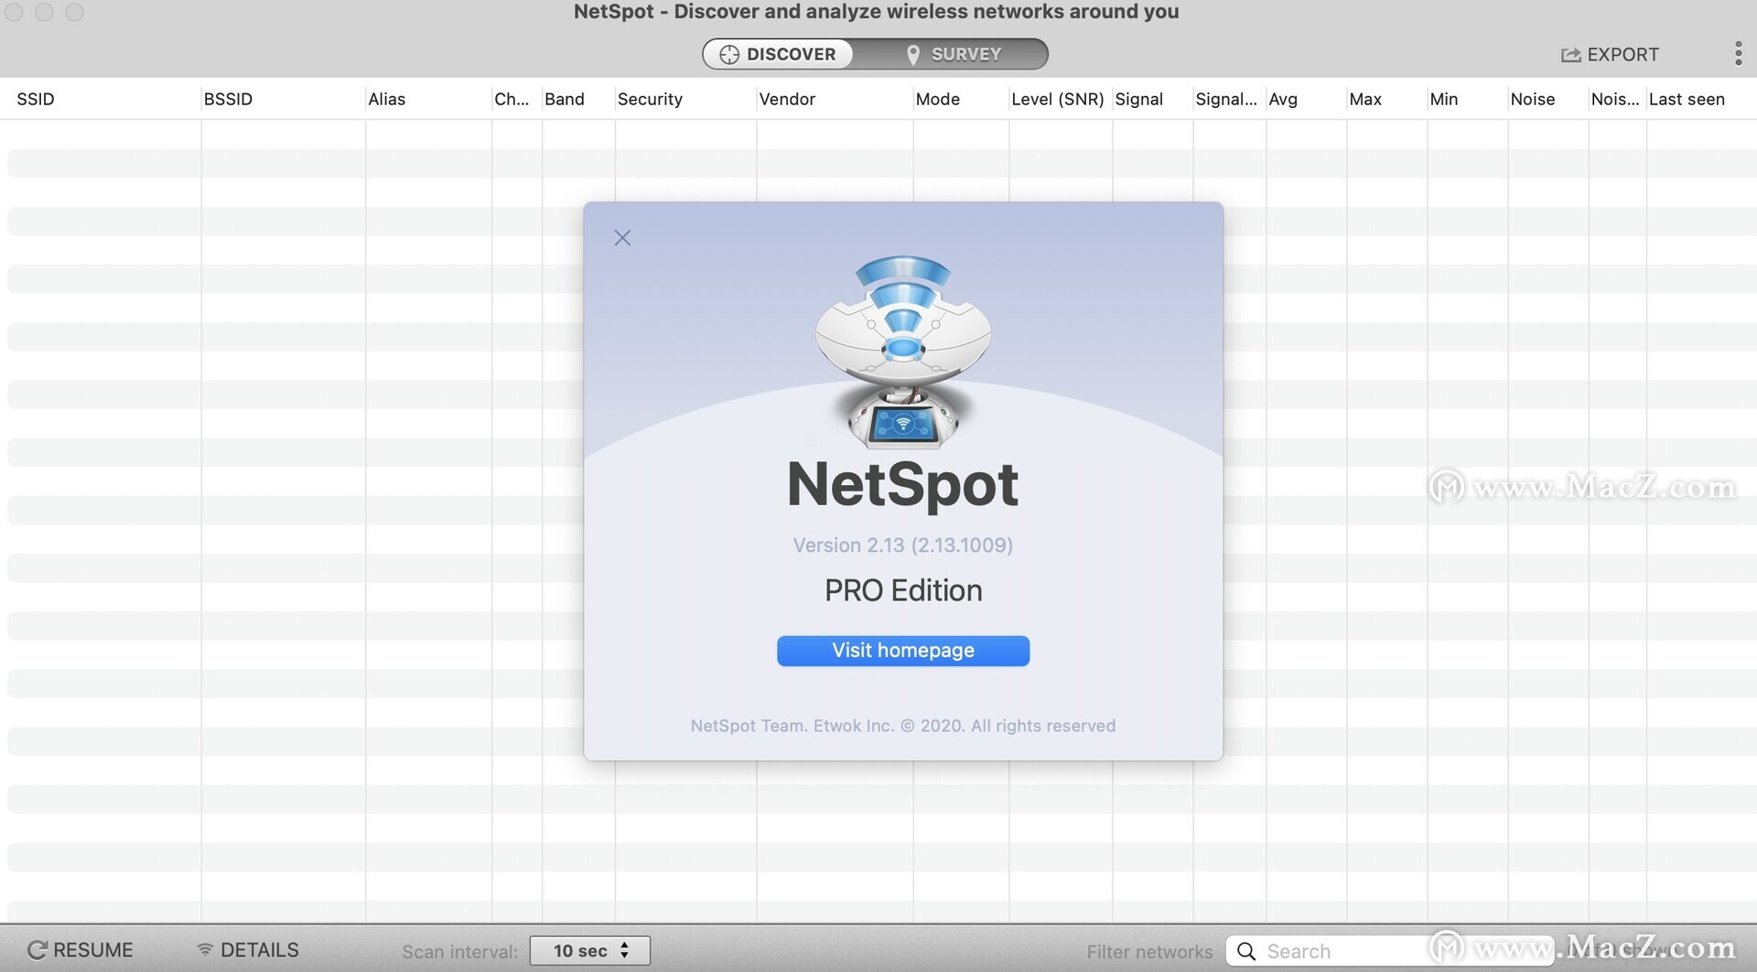1757x972 pixels.
Task: Switch to DISCOVER mode
Action: pyautogui.click(x=778, y=54)
